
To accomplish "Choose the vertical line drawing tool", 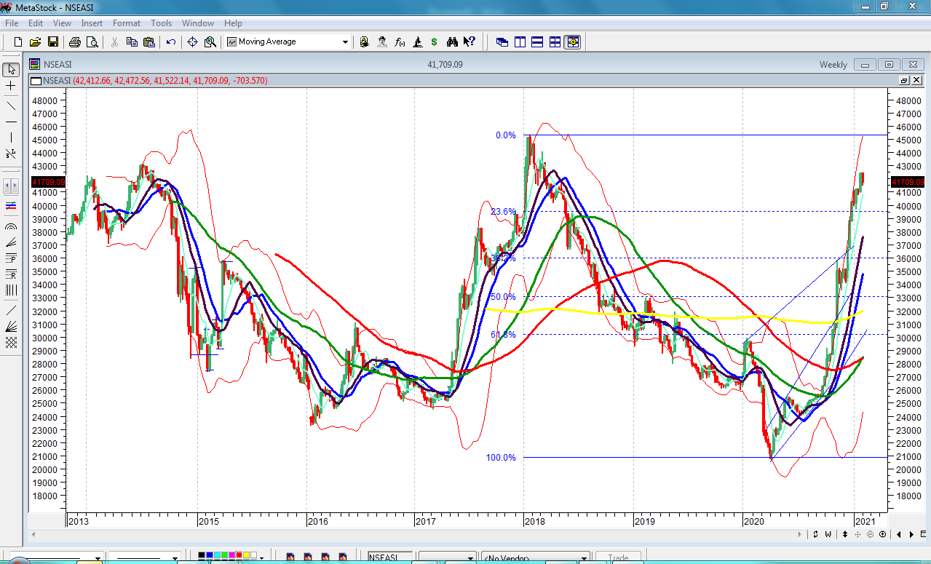I will coord(11,138).
